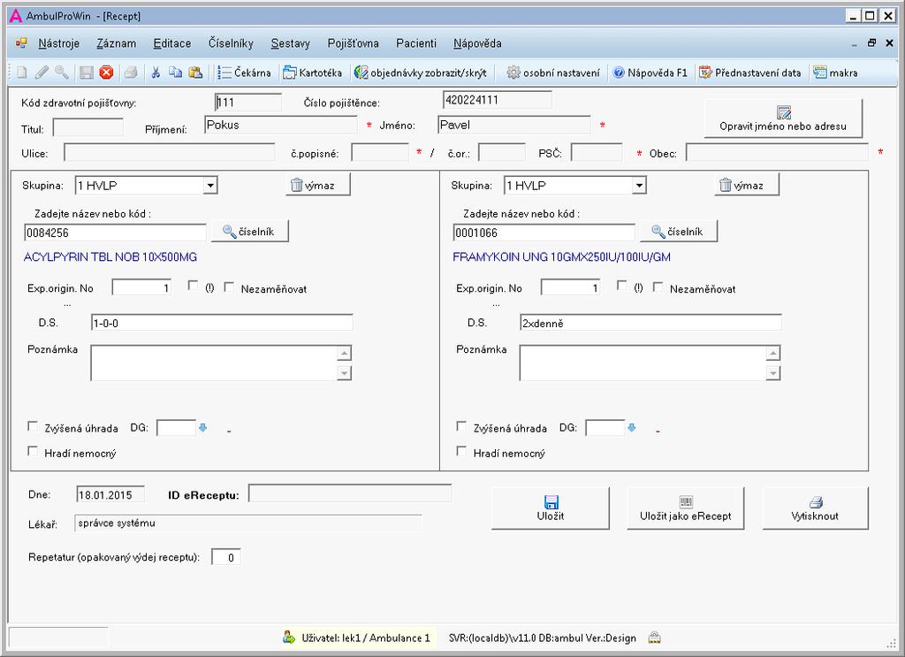The height and width of the screenshot is (657, 905).
Task: Check Hradí nemocný in right prescription
Action: click(x=461, y=452)
